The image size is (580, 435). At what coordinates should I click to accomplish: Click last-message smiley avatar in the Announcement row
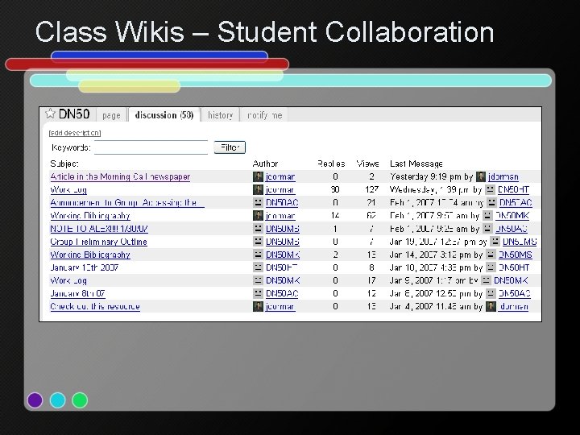click(491, 202)
